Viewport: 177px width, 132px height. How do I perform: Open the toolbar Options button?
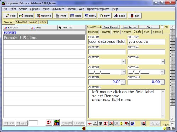[44, 16]
